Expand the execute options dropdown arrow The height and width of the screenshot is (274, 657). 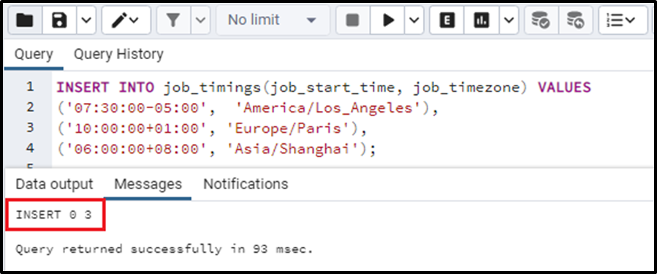click(414, 20)
